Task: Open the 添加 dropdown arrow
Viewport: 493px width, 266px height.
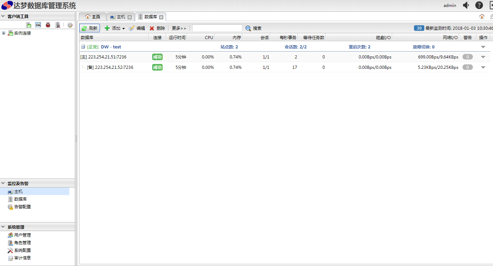Action: [x=123, y=28]
